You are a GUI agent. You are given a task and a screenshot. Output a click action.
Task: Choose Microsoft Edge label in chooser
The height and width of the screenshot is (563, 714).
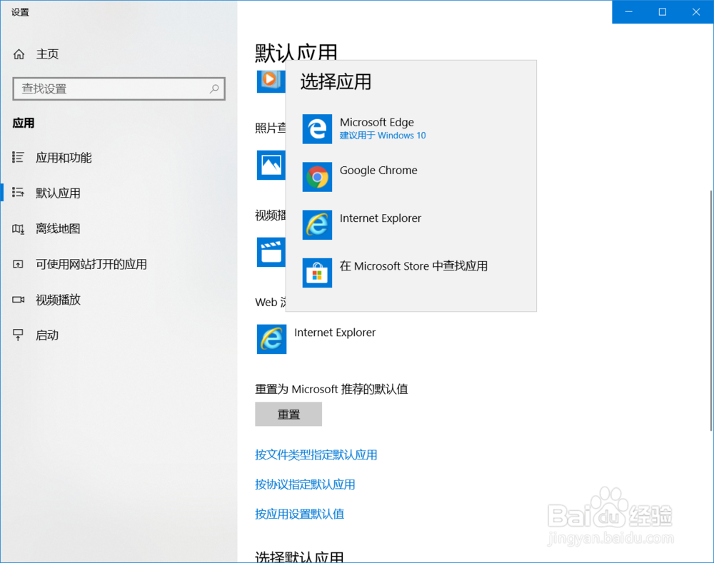(377, 123)
